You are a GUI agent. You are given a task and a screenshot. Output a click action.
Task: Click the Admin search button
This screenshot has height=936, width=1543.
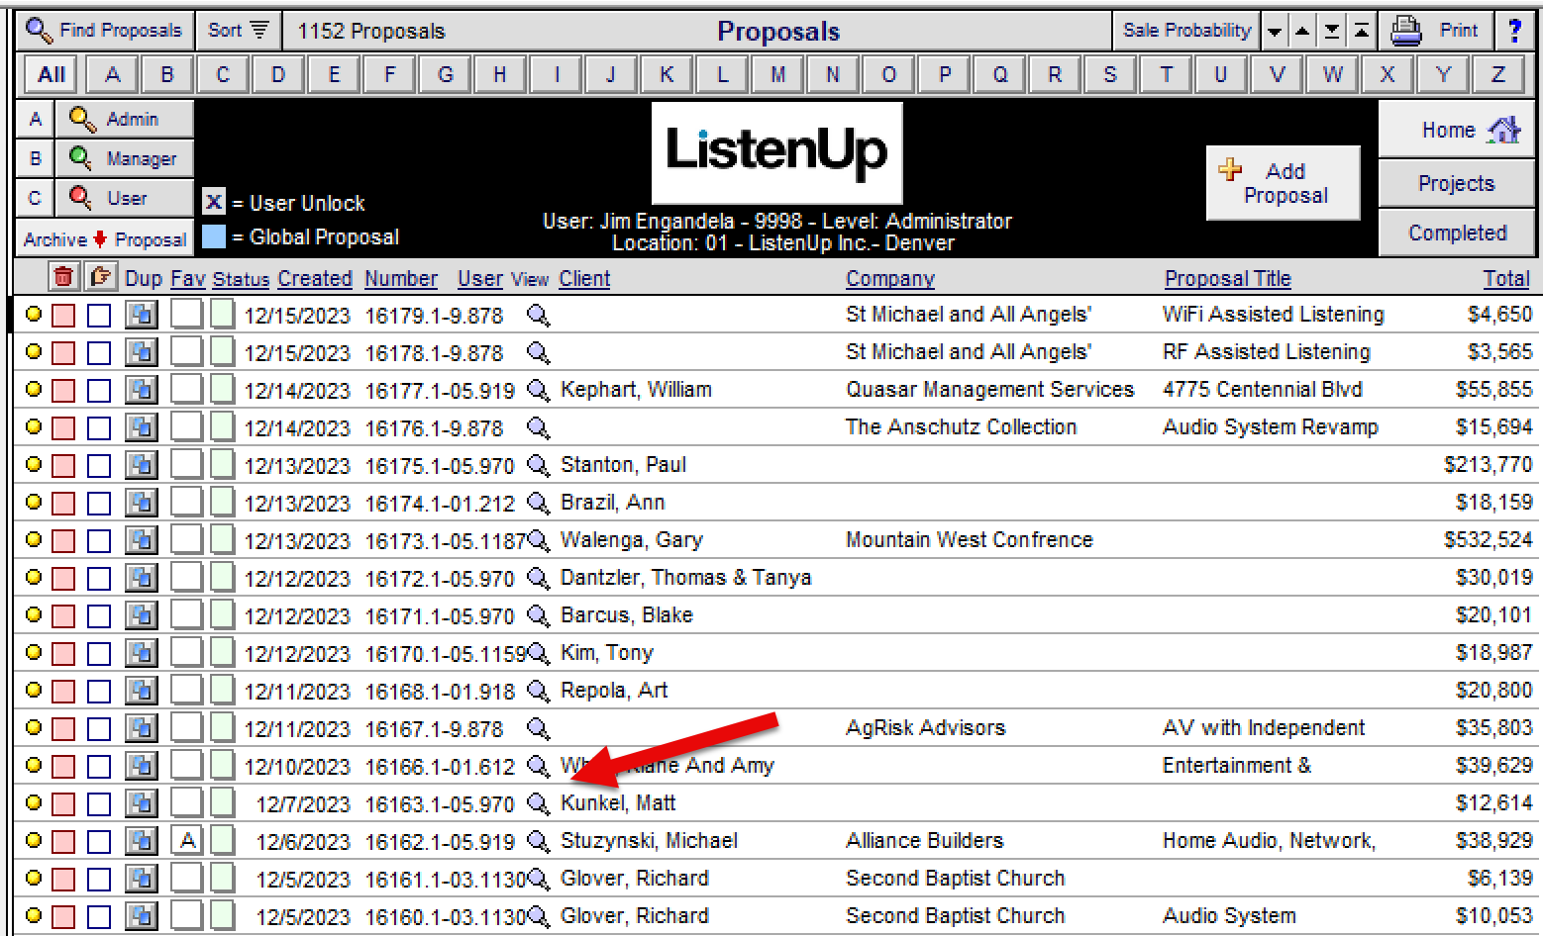point(124,119)
